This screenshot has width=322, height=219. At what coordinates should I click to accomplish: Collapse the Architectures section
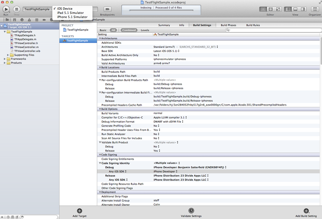coord(100,39)
